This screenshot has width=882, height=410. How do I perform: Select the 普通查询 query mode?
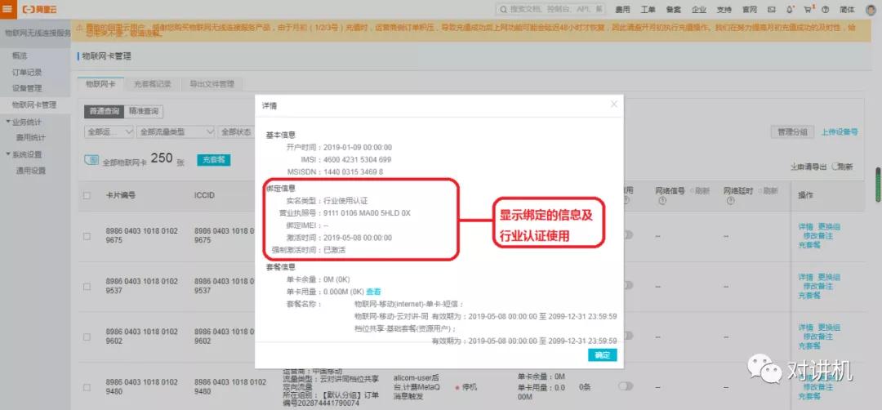(x=105, y=111)
